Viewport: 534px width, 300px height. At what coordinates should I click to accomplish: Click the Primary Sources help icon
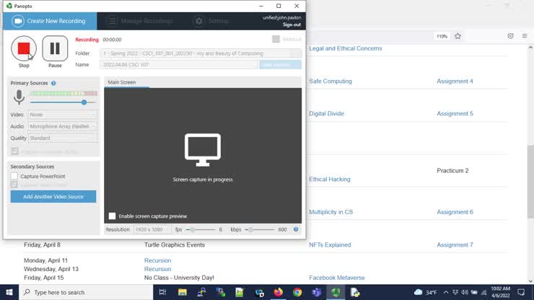53,84
